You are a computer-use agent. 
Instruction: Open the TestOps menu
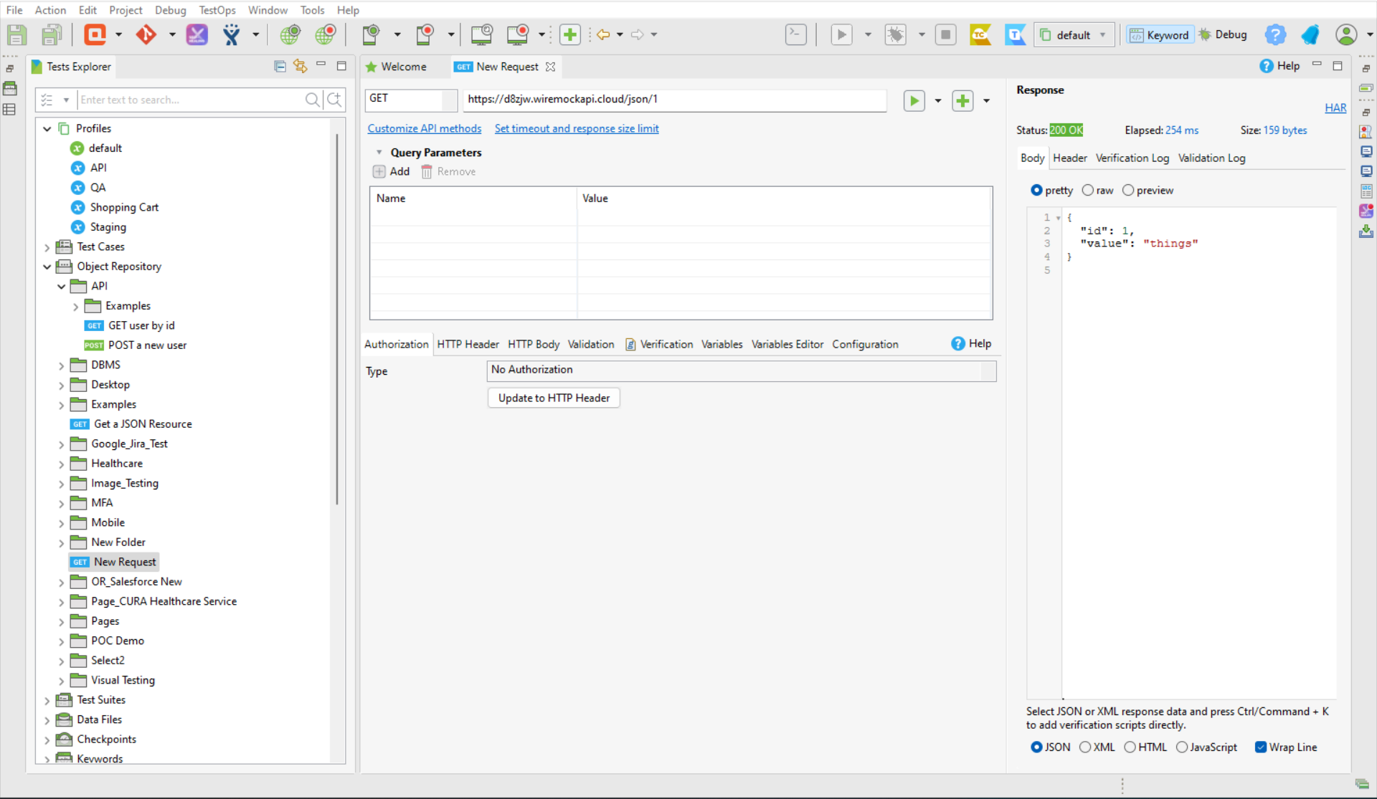click(217, 10)
